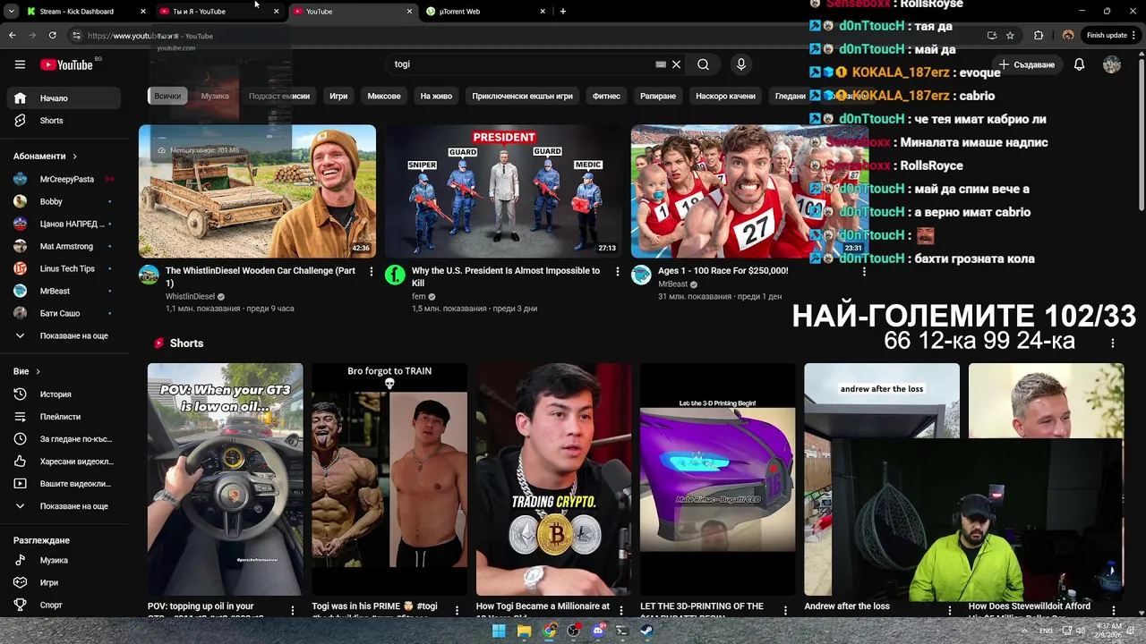Open Спорт under Разглеждане
Screen dimensions: 1146x644
(63, 606)
